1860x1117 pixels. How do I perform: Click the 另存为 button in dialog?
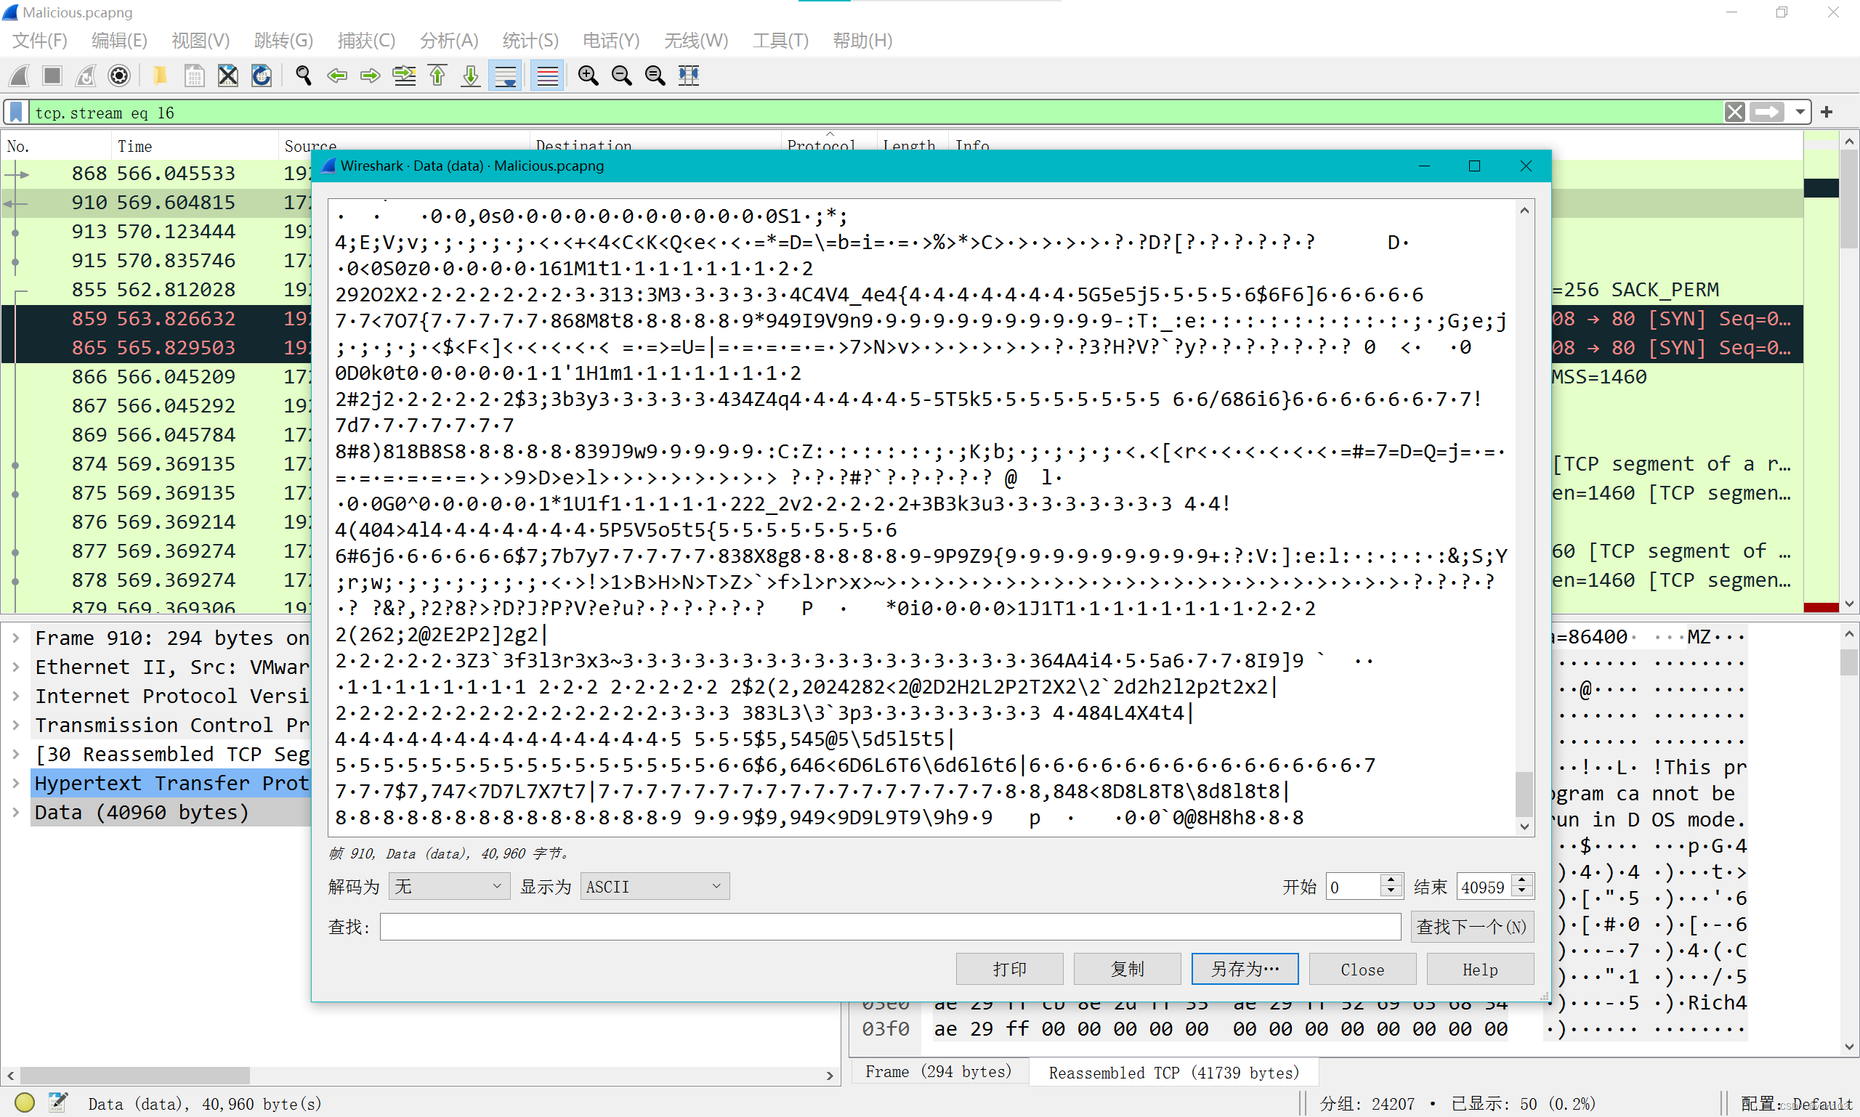1244,968
